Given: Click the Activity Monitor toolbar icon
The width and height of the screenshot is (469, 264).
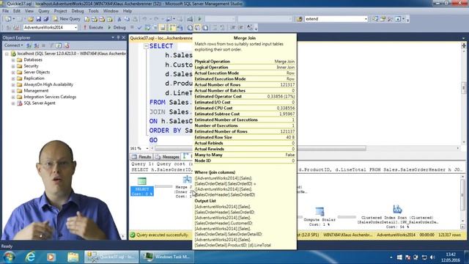Looking at the screenshot, I should coord(190,19).
